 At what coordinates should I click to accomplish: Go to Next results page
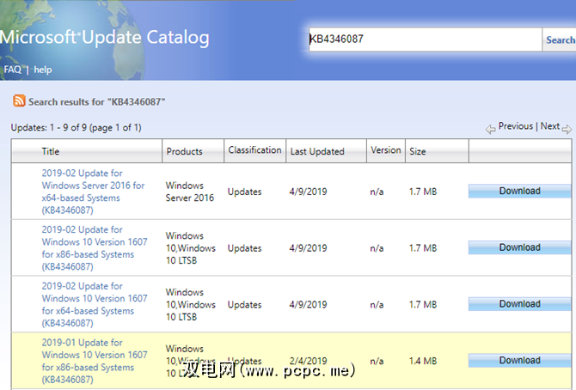pos(550,126)
